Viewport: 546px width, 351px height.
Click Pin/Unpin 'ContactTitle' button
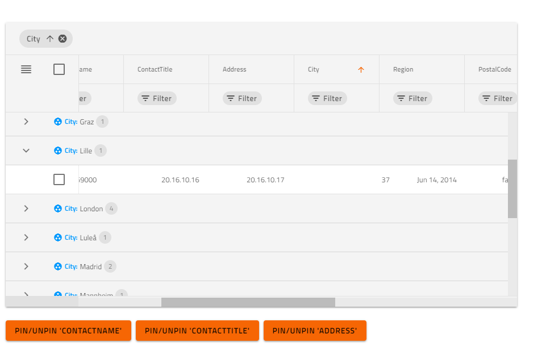197,331
